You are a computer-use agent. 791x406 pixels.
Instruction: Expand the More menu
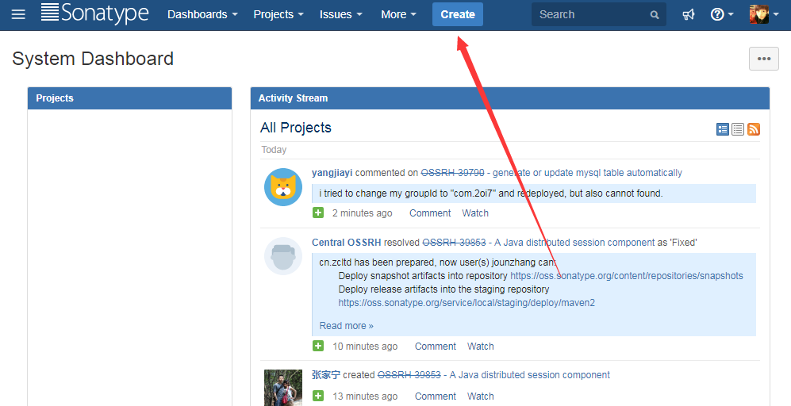[398, 14]
